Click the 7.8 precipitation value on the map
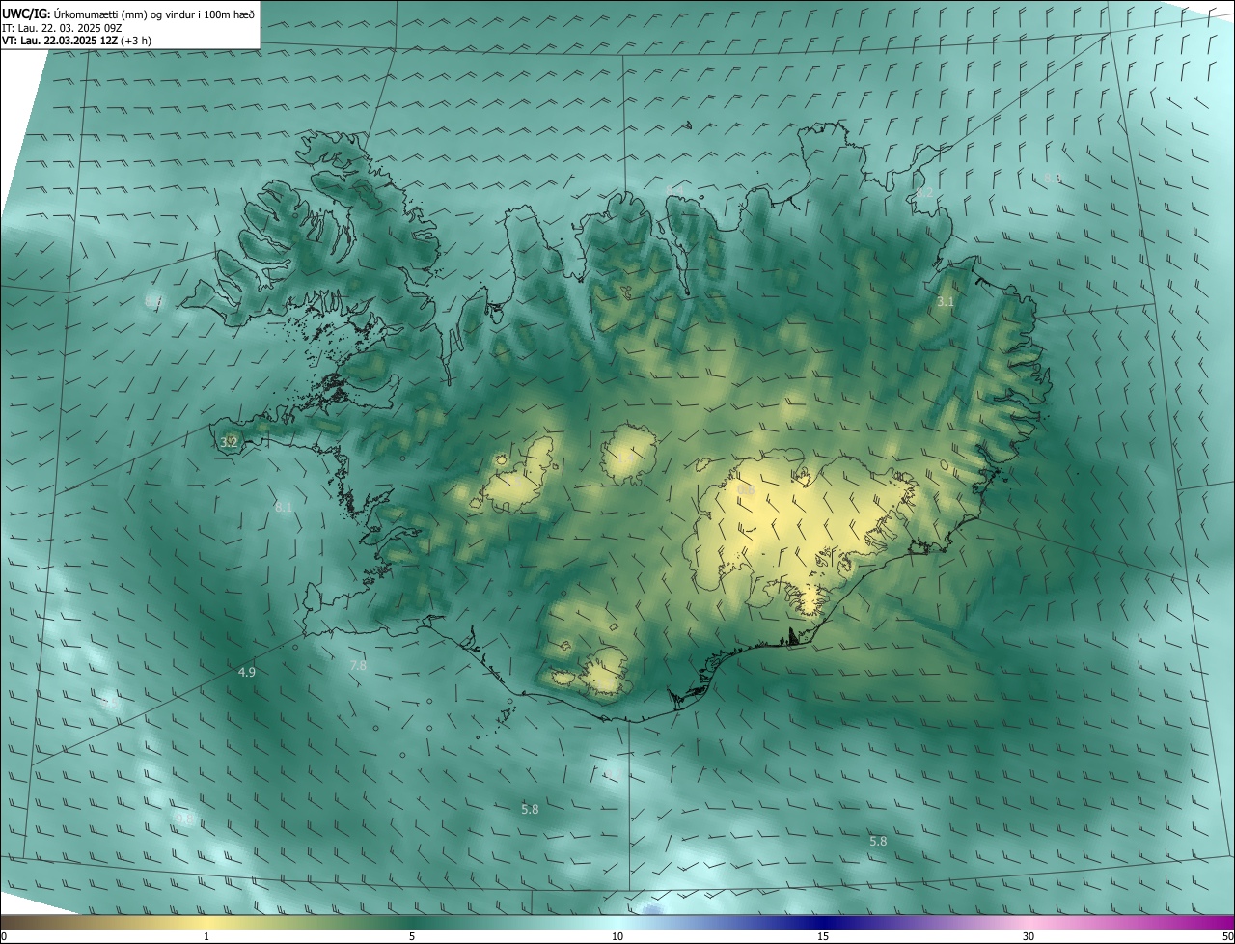This screenshot has height=944, width=1235. pos(358,666)
